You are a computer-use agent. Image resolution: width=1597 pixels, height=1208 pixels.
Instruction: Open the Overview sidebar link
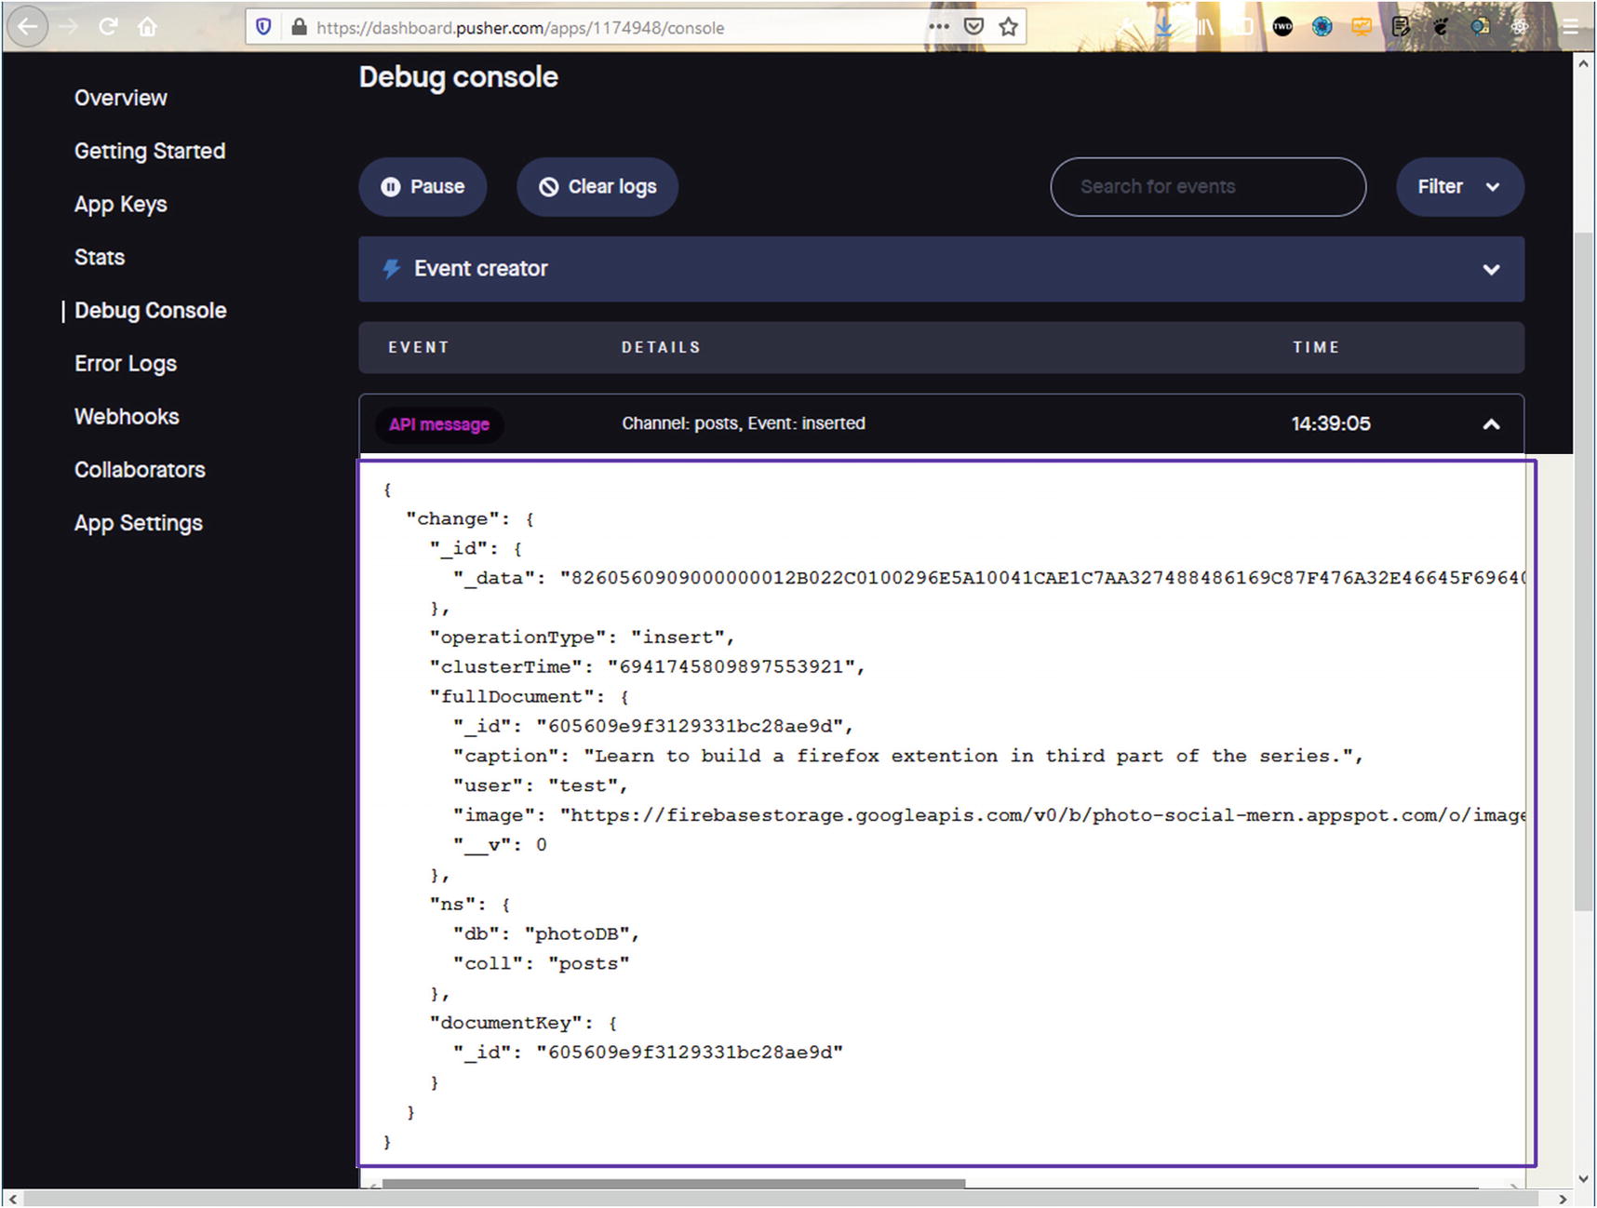(121, 99)
